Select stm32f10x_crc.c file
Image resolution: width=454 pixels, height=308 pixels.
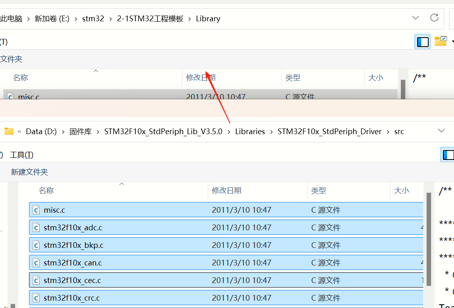226,298
